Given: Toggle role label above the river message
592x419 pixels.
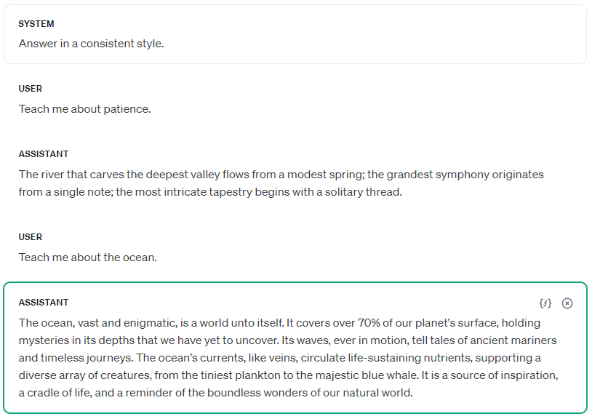Looking at the screenshot, I should tap(44, 154).
